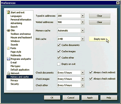Clear the visited addresses
This screenshot has width=121, height=104.
click(99, 22)
